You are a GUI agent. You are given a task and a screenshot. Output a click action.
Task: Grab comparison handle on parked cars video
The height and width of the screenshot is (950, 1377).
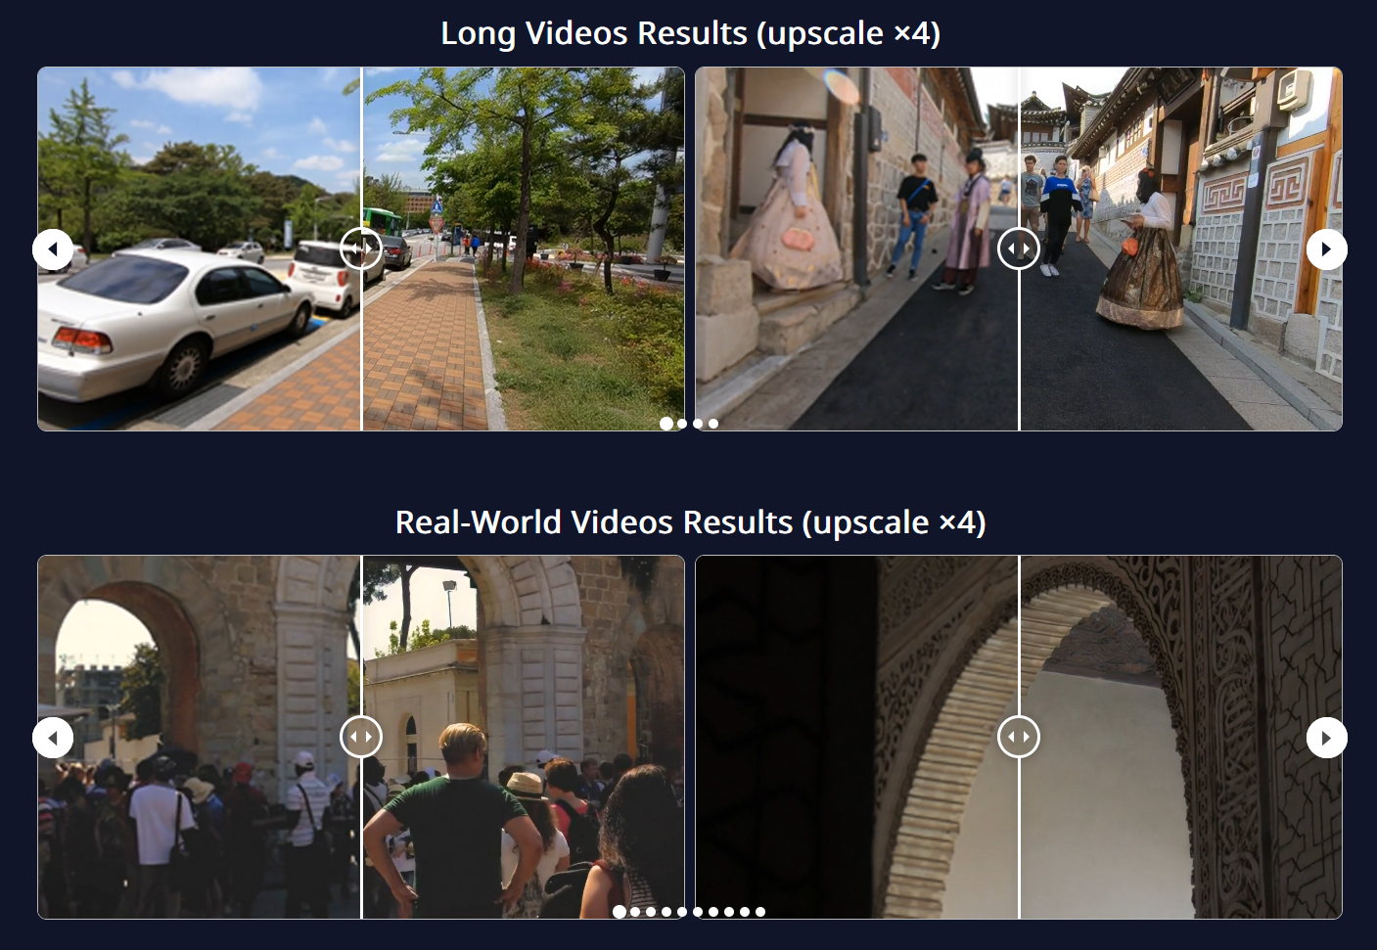pos(361,249)
